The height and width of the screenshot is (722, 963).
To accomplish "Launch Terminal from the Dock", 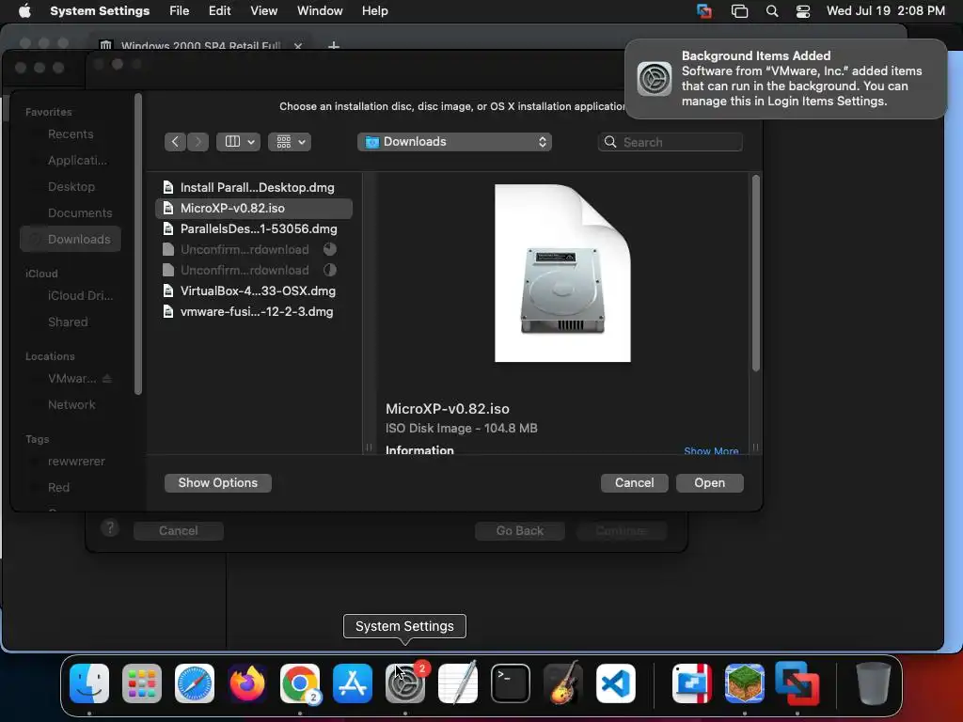I will click(511, 683).
